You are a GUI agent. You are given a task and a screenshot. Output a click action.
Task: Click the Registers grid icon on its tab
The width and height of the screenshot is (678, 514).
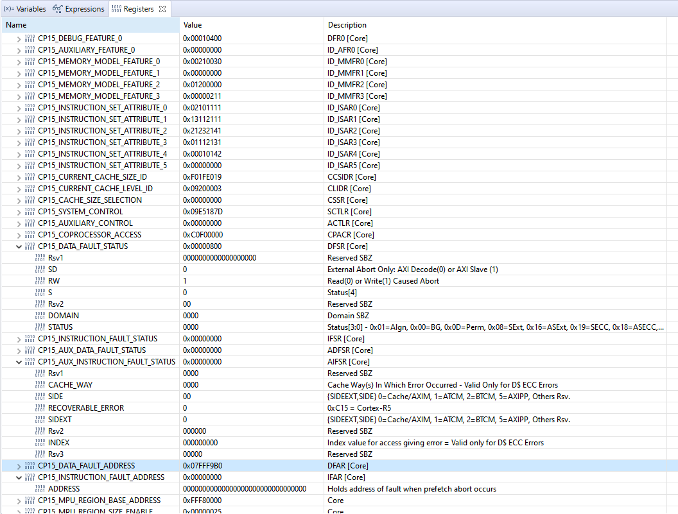pyautogui.click(x=117, y=8)
